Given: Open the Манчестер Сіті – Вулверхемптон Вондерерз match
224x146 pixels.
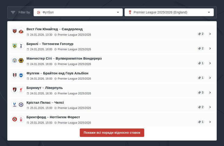Looking at the screenshot, I should (x=64, y=58).
